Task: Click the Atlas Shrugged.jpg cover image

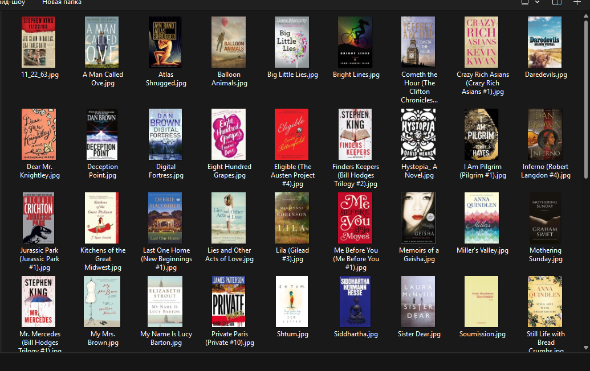Action: tap(165, 42)
